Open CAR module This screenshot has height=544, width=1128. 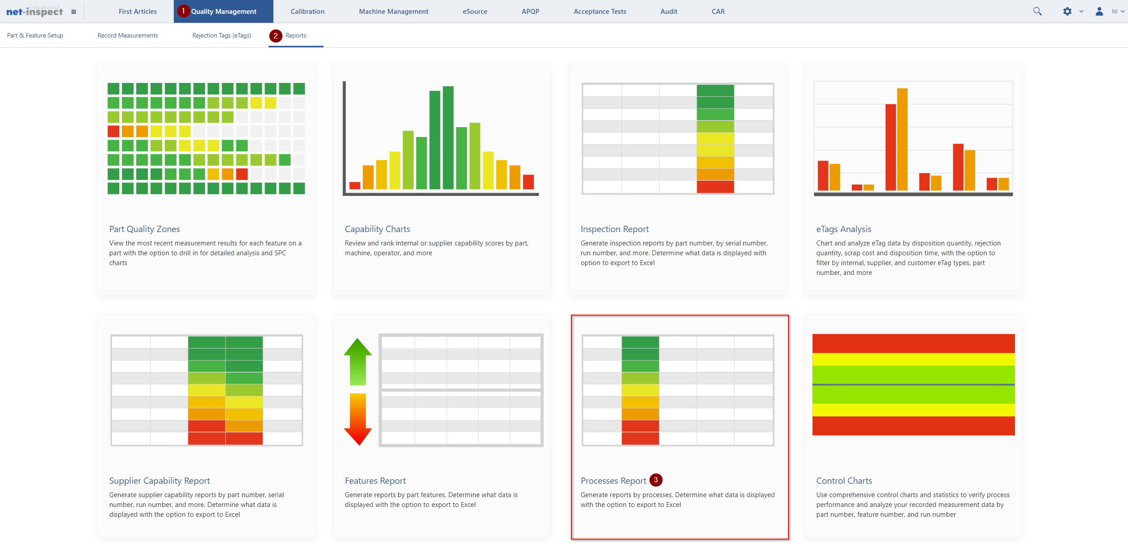click(x=718, y=12)
